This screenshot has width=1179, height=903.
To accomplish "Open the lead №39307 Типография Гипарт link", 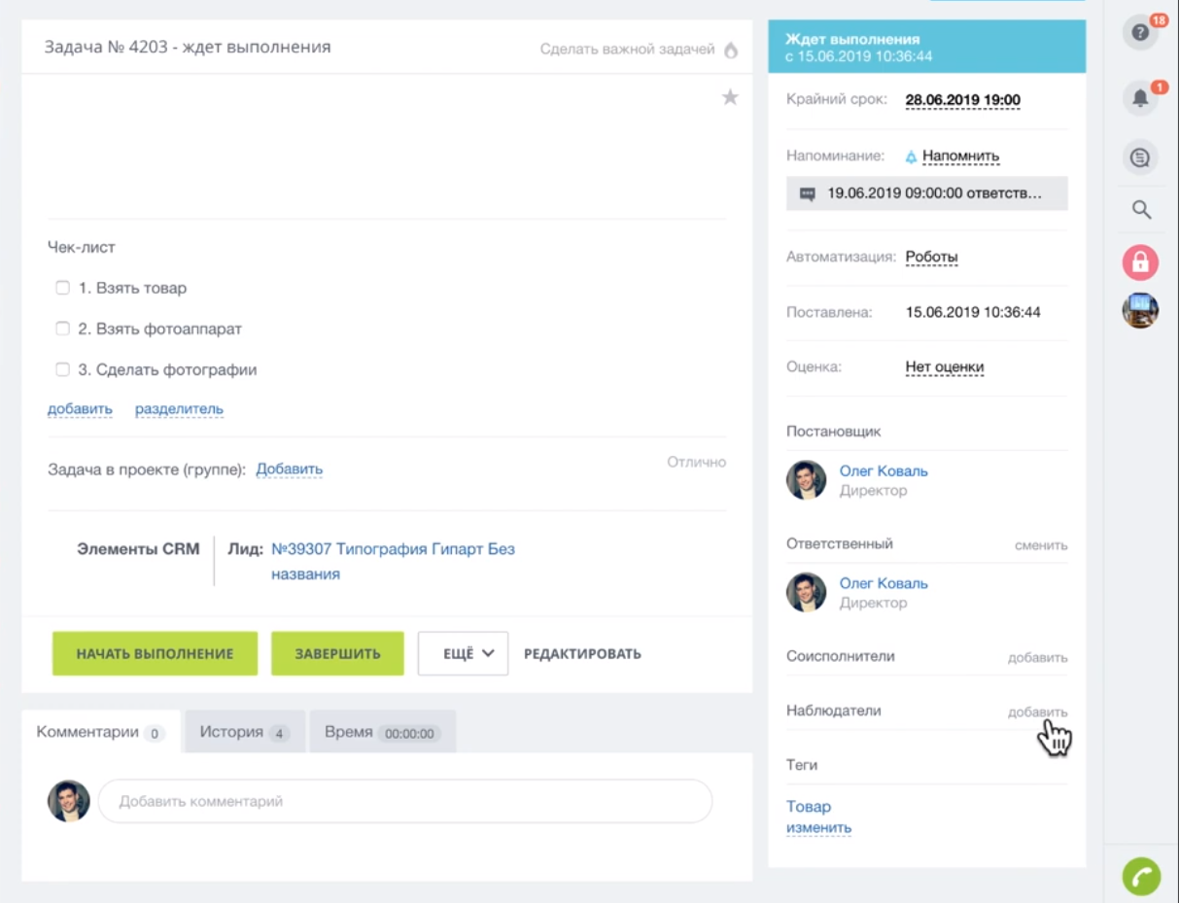I will point(393,562).
